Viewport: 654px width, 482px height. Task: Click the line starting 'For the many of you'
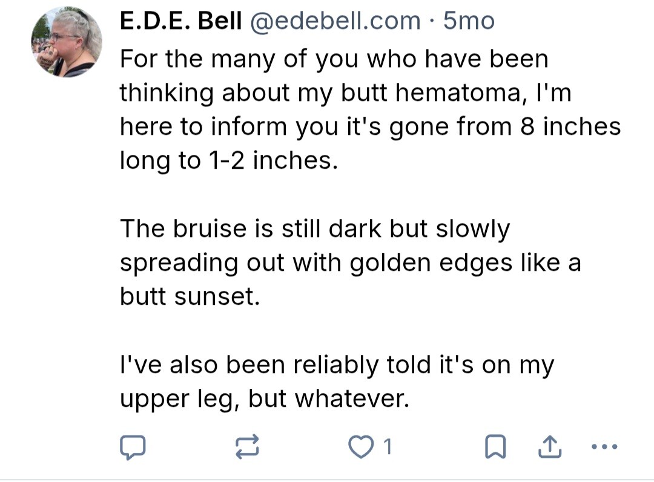[x=334, y=59]
